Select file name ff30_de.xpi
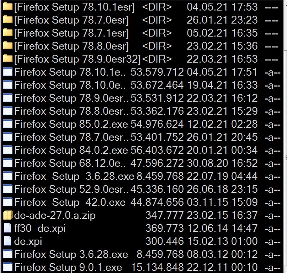This screenshot has height=273, width=287. tap(40, 229)
